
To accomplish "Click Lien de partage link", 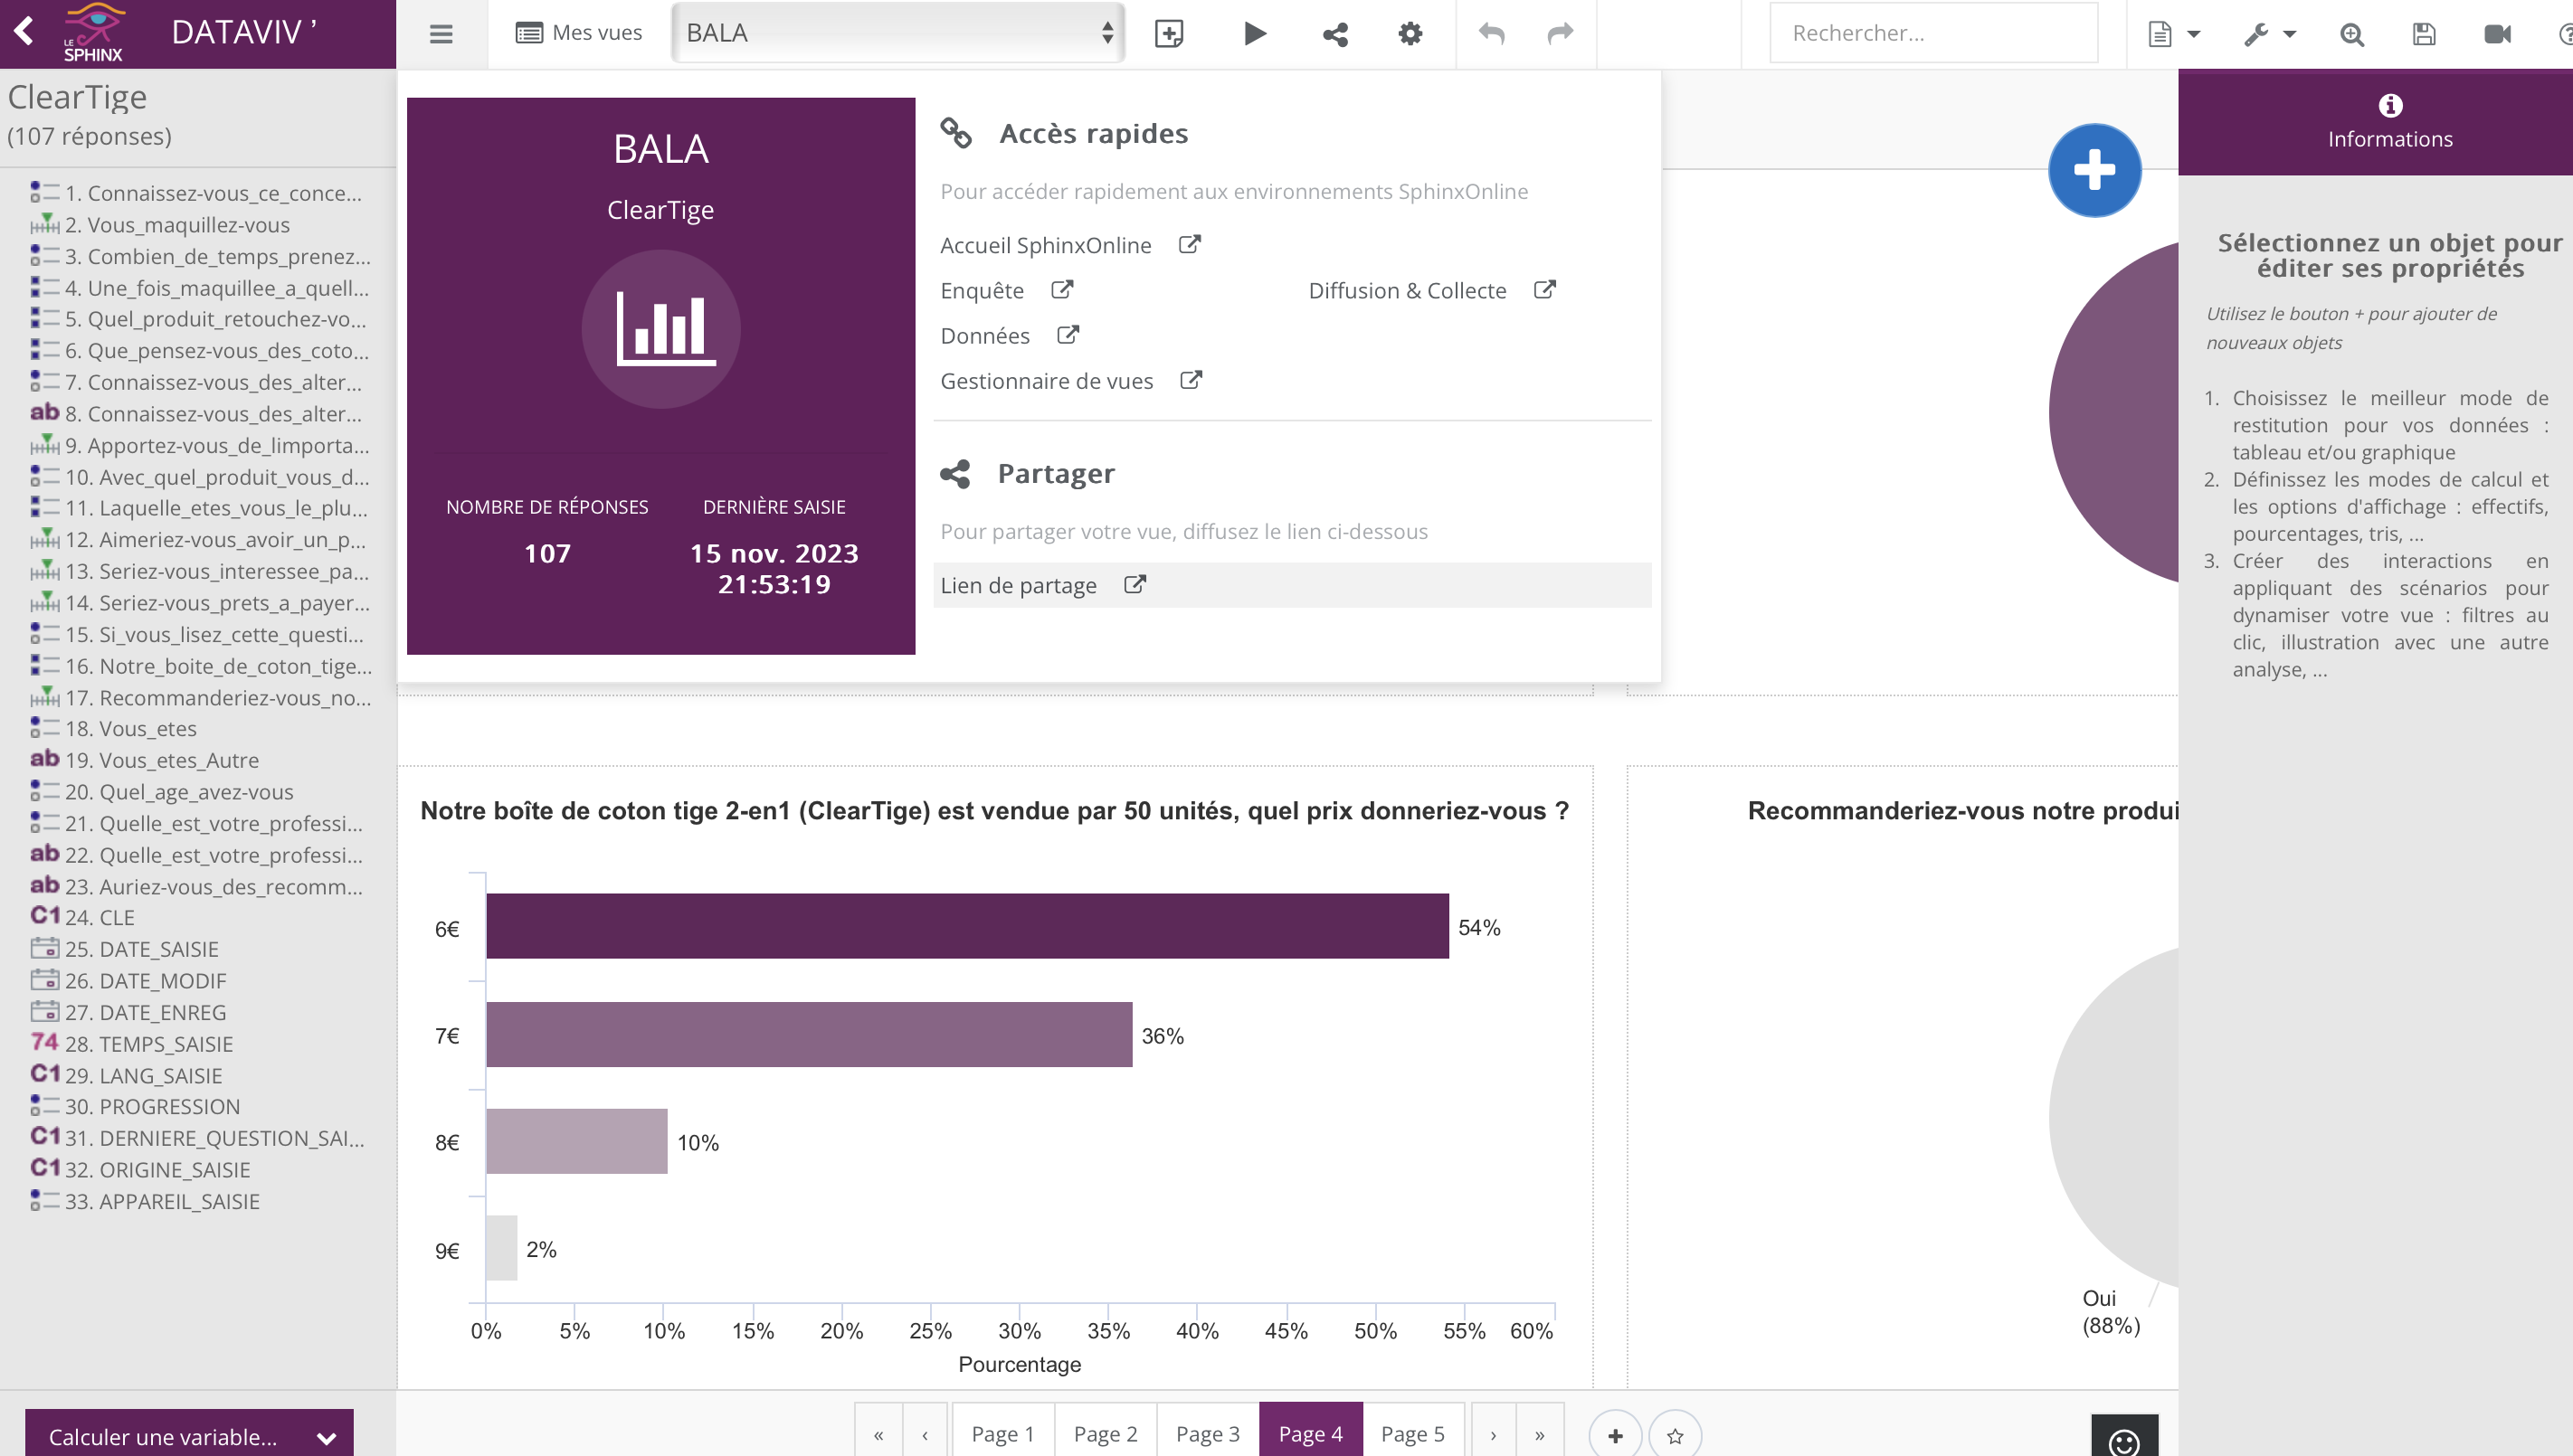I will click(1042, 585).
